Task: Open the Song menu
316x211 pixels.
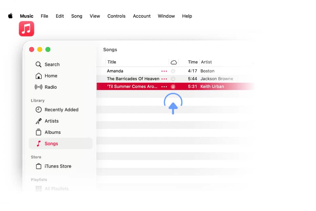Action: pos(77,16)
